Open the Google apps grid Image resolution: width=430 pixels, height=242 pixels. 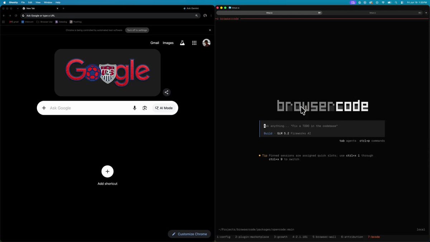(x=194, y=43)
